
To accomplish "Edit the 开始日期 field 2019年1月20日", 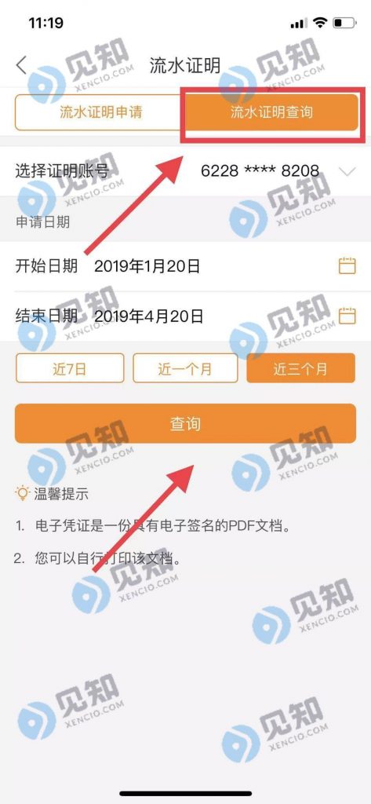I will [147, 266].
